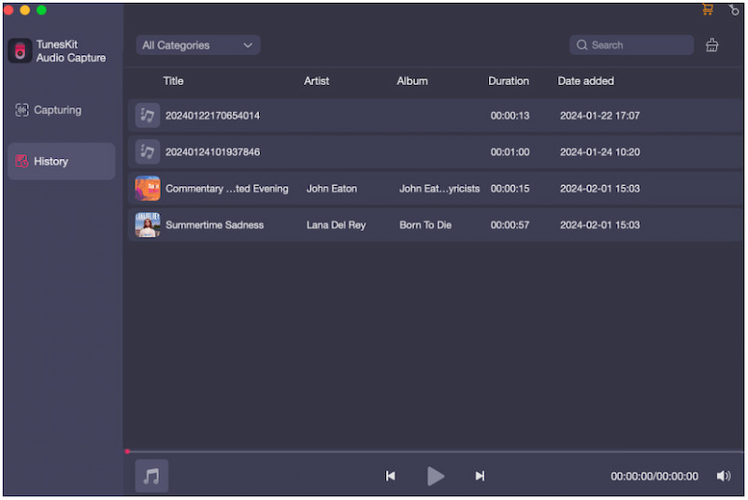748x500 pixels.
Task: Click the John Eaton artist cell
Action: click(x=332, y=189)
